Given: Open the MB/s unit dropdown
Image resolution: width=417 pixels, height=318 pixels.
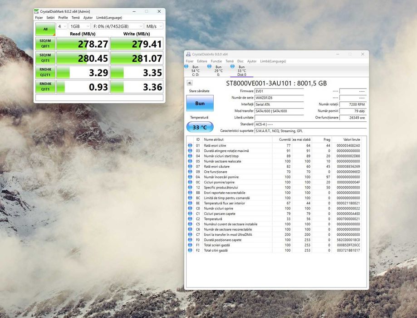Looking at the screenshot, I should [154, 26].
